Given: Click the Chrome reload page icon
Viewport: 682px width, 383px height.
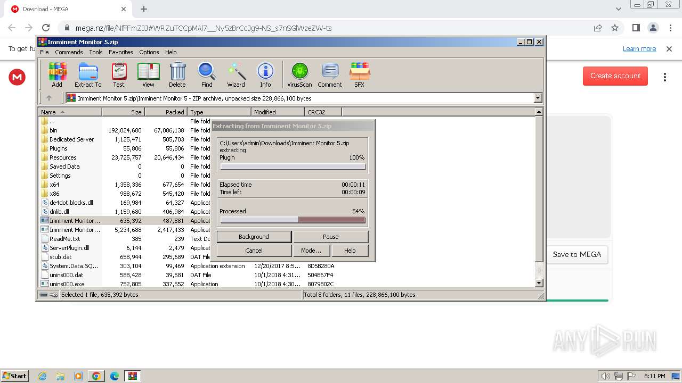Looking at the screenshot, I should click(46, 28).
